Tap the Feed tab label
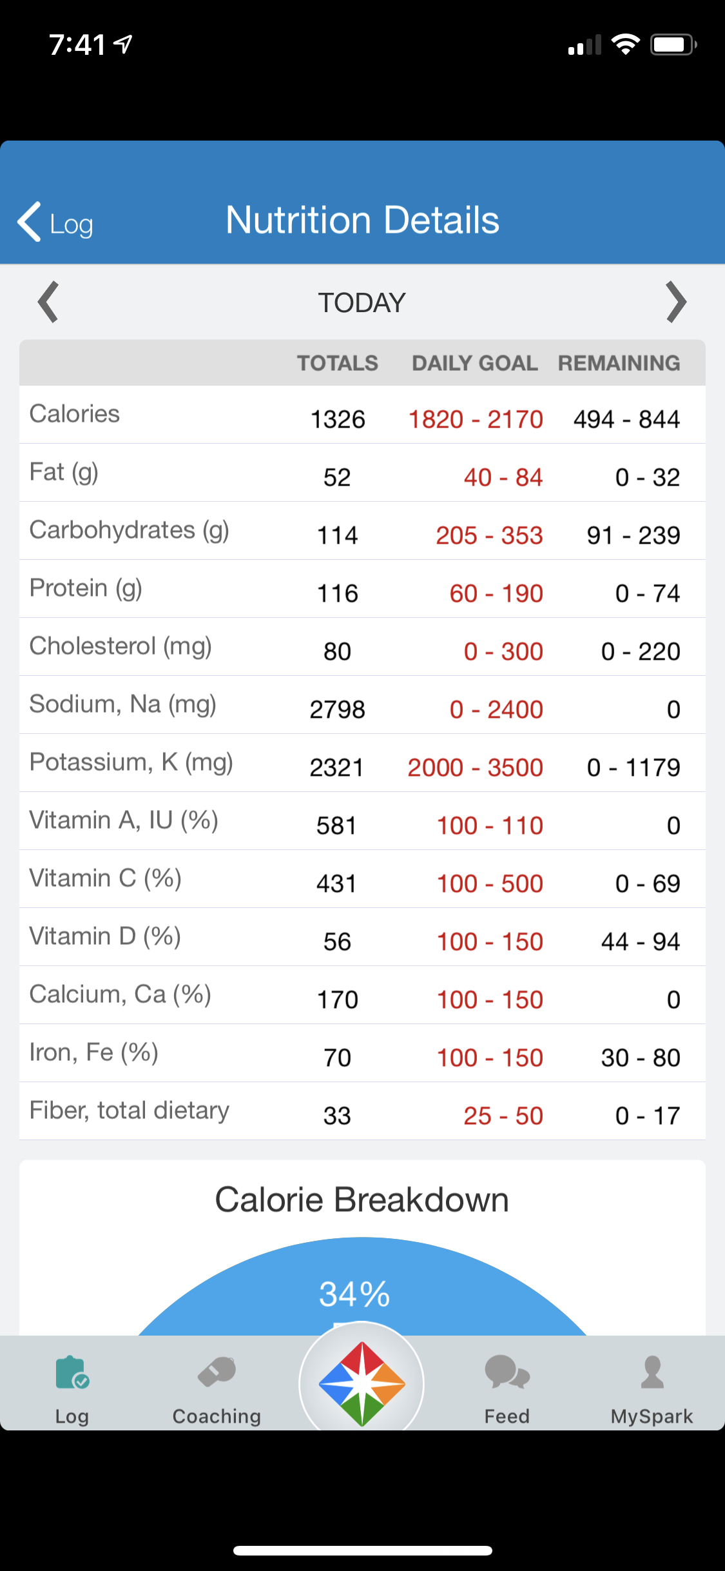Image resolution: width=725 pixels, height=1571 pixels. 507,1416
